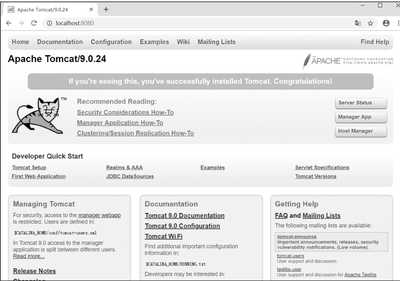Open a new tab with the plus icon
This screenshot has width=400, height=281.
click(x=106, y=9)
